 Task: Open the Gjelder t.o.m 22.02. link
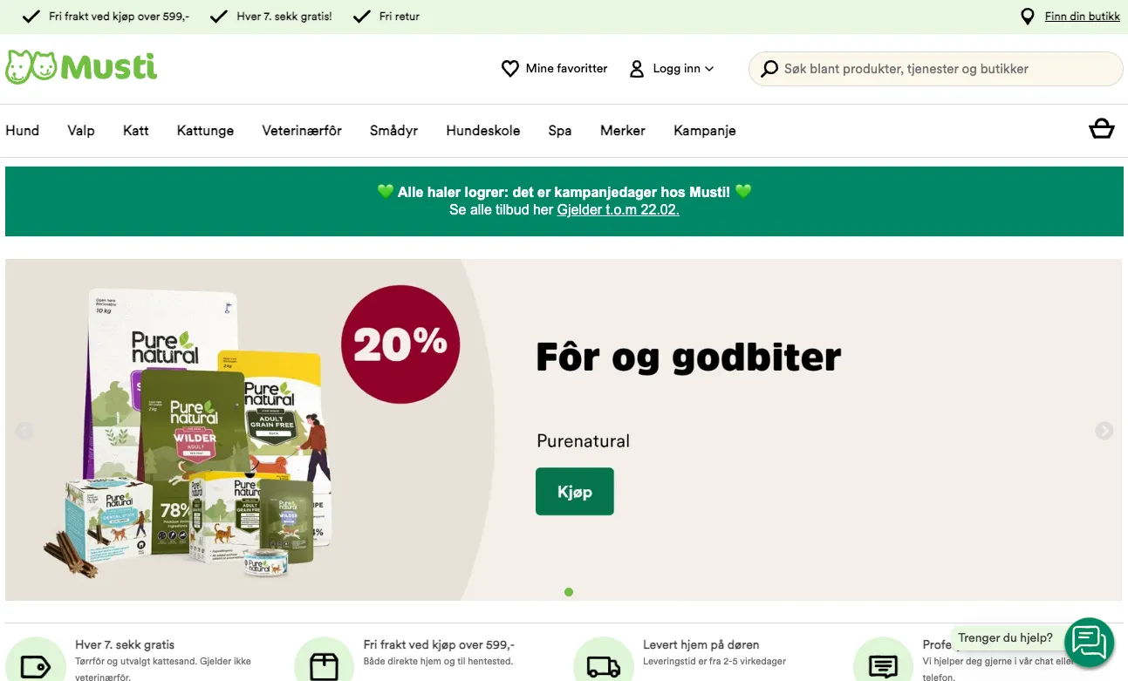pyautogui.click(x=619, y=210)
